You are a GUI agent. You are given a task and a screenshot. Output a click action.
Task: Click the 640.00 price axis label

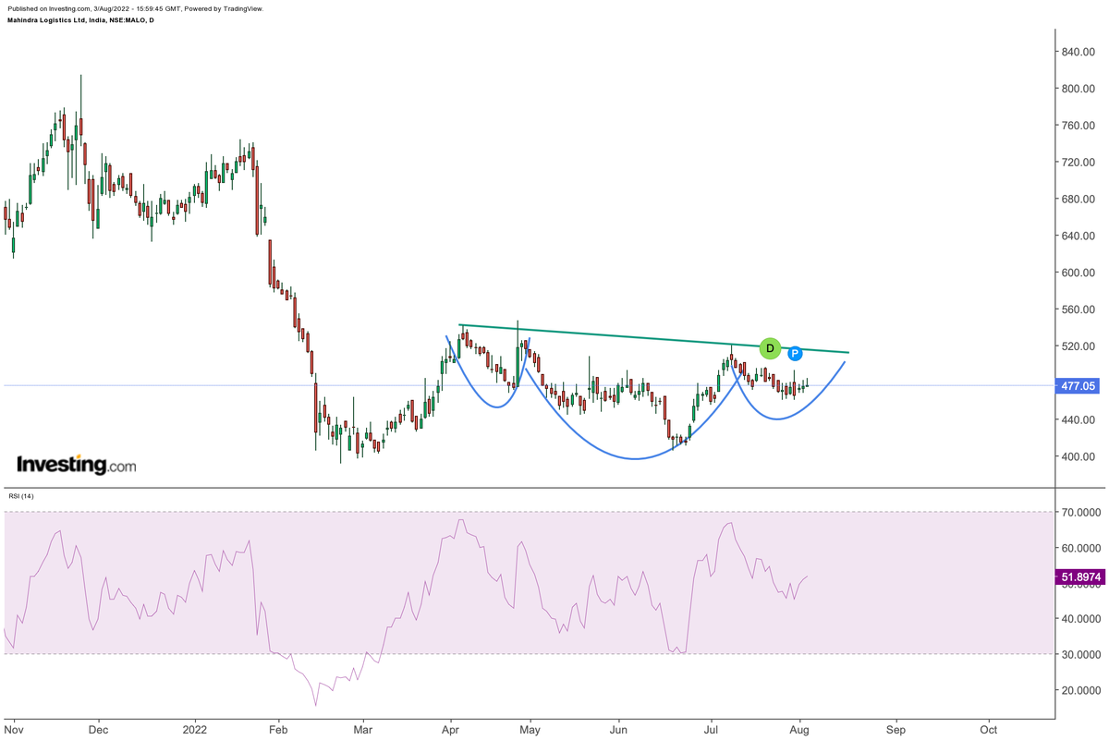[x=1077, y=236]
